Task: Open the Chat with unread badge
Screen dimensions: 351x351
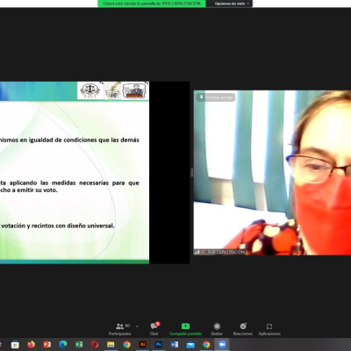Action: pyautogui.click(x=154, y=329)
